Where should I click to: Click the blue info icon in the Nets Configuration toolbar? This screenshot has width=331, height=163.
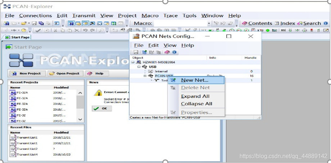174,52
